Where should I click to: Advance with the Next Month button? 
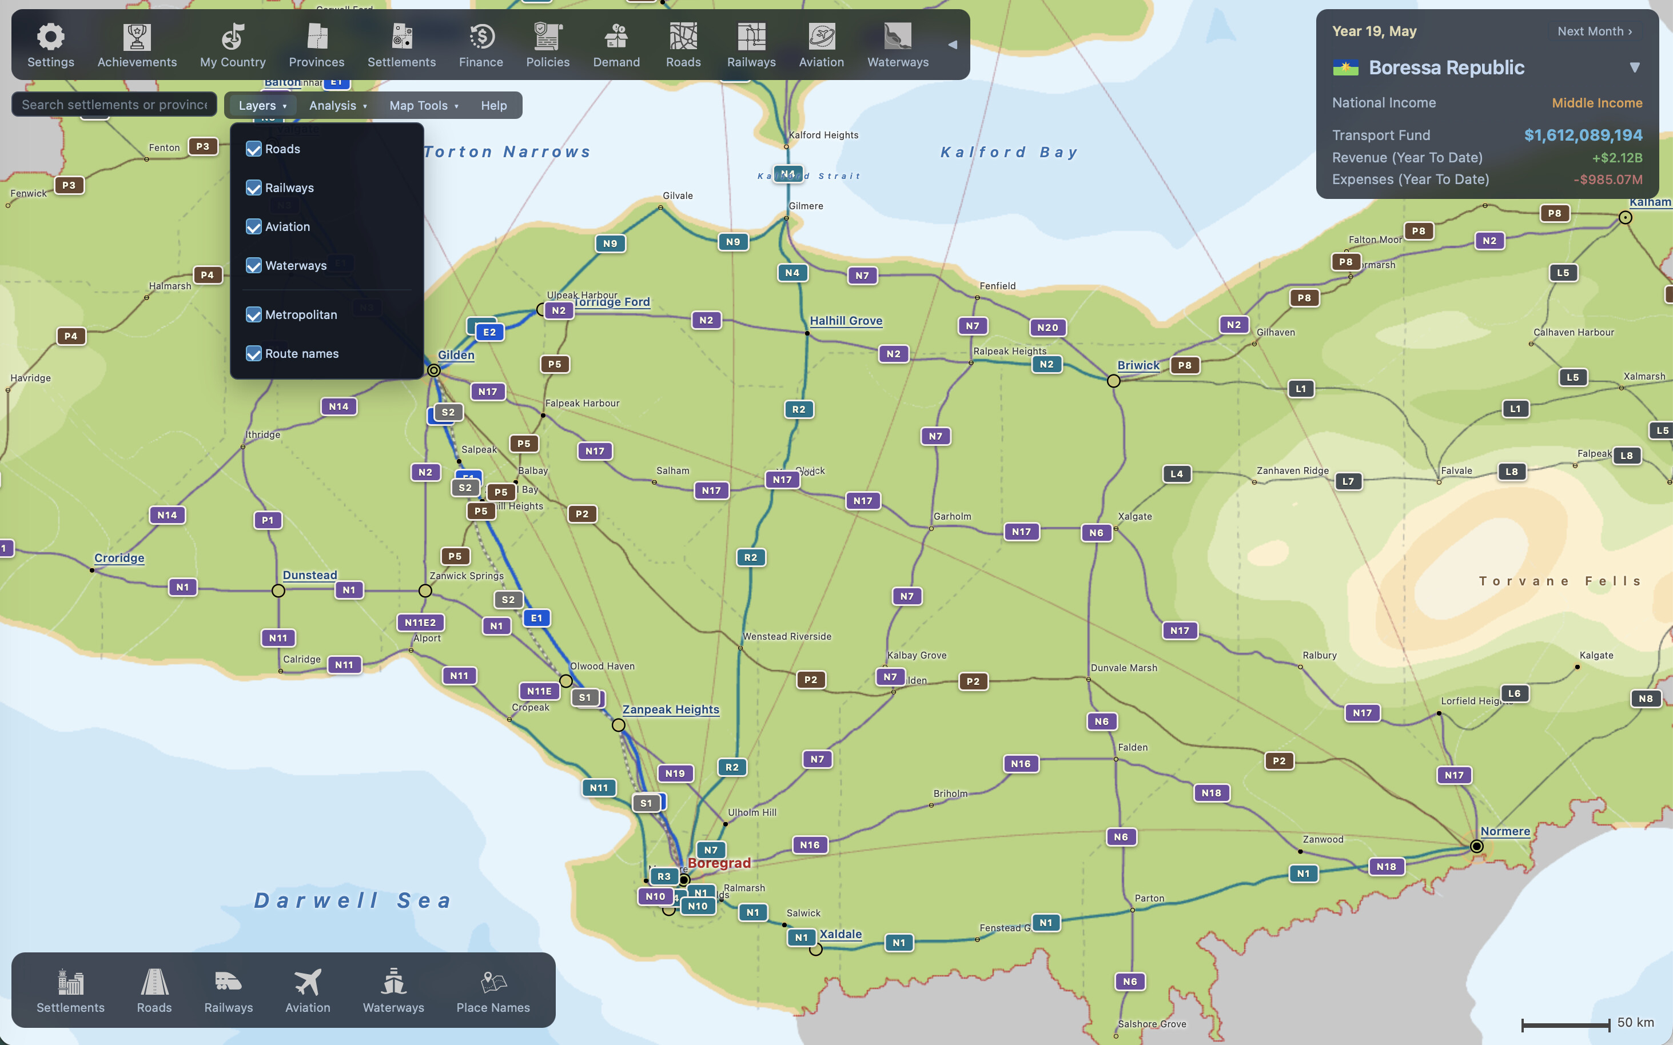point(1594,31)
